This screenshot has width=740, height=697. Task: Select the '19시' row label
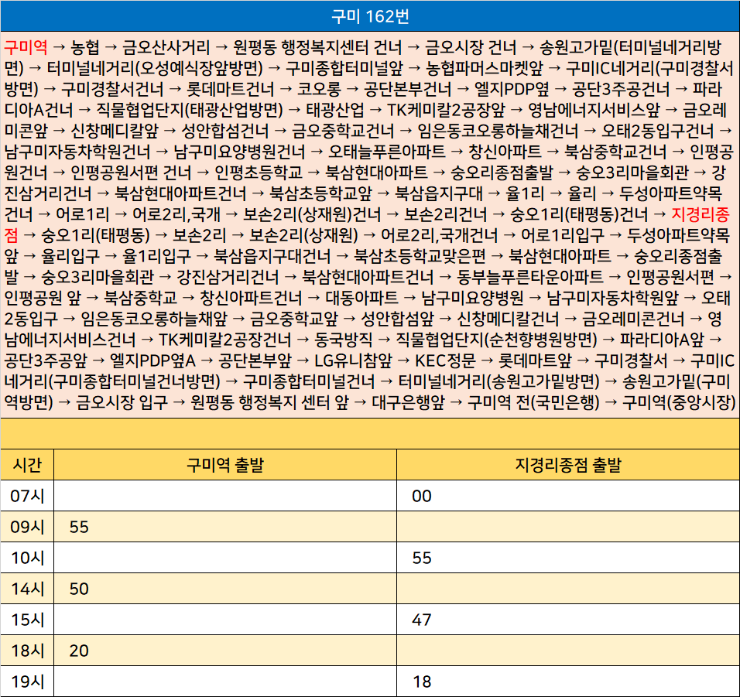27,682
